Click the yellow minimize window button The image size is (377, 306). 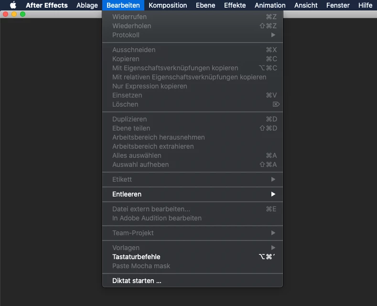point(14,14)
